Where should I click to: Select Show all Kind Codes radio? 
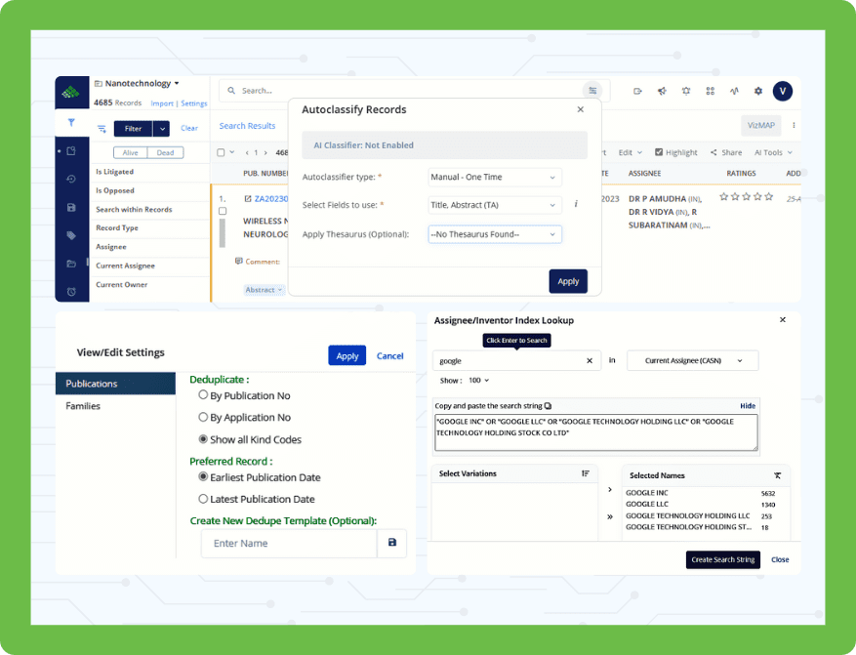point(203,439)
